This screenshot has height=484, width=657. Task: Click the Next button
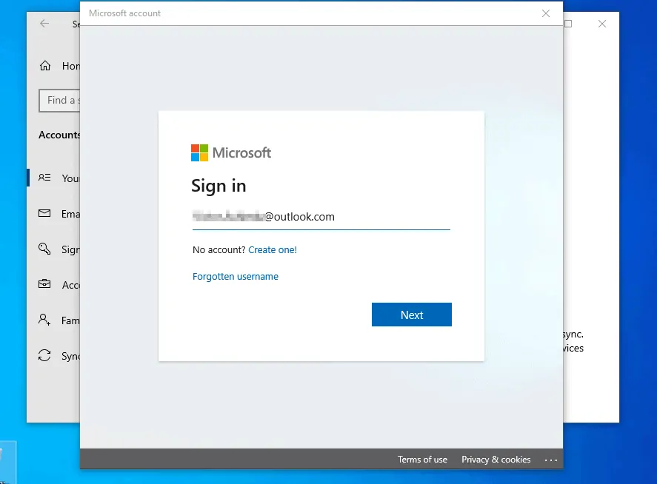pos(412,315)
